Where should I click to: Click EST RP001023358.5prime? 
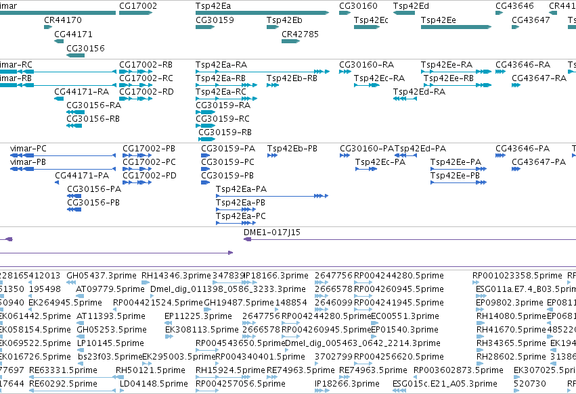517,276
